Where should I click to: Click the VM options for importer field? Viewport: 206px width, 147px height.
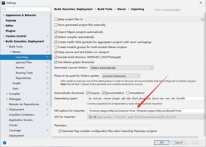click(146, 111)
